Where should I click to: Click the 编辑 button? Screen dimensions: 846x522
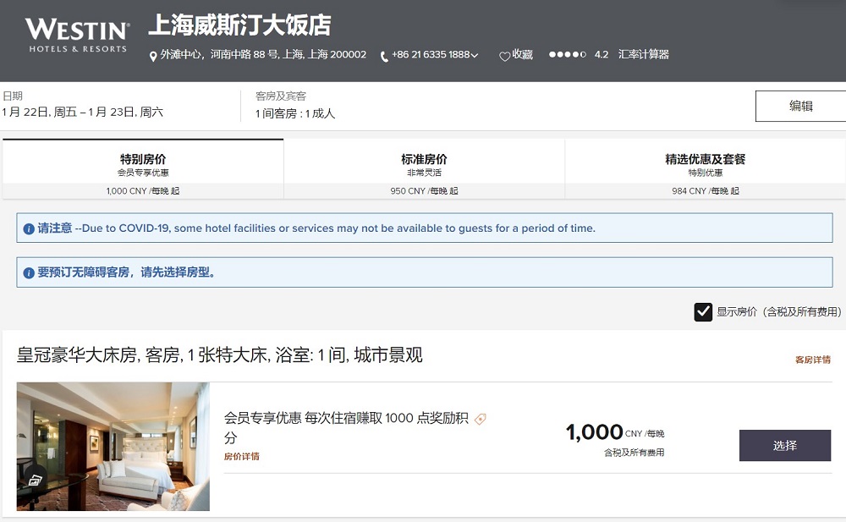coord(800,106)
